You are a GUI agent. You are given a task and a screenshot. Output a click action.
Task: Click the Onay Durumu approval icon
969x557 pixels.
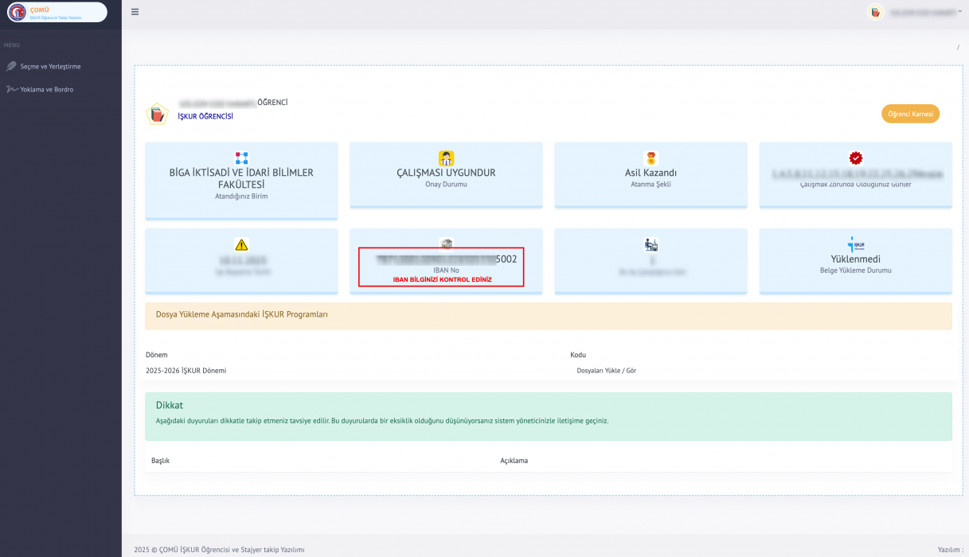click(446, 158)
